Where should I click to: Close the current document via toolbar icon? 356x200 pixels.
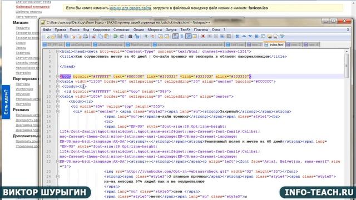click(73, 36)
